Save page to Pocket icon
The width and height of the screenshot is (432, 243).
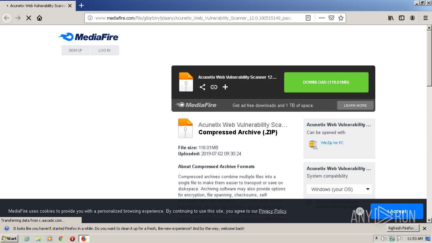click(331, 18)
